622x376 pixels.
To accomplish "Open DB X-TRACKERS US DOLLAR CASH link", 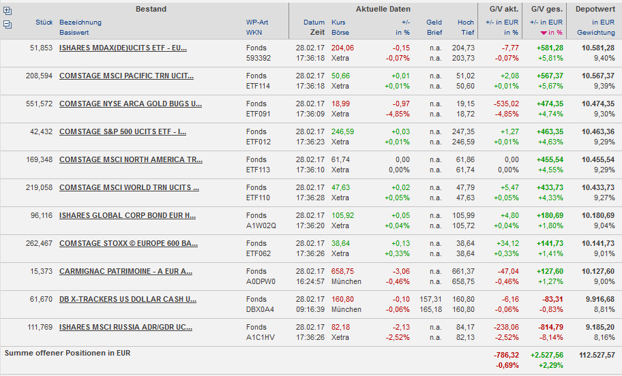I will point(128,299).
